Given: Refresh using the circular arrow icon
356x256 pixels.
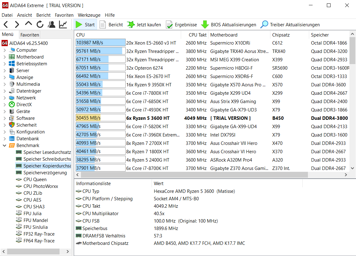Looking at the screenshot, I should [40, 24].
